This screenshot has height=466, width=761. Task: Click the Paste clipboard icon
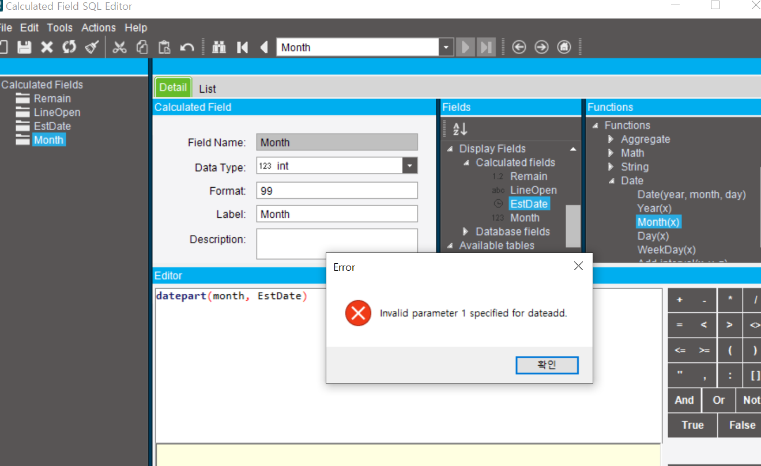(x=164, y=47)
